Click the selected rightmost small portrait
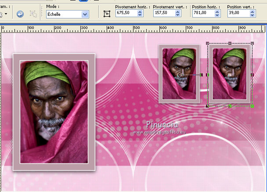Screen dimensions: 267x192 230,74
